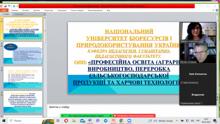Click the underlined ВИРОБНИЦТВО, ПЕРЕРОБКА text on slide
The width and height of the screenshot is (220, 124).
tap(129, 69)
